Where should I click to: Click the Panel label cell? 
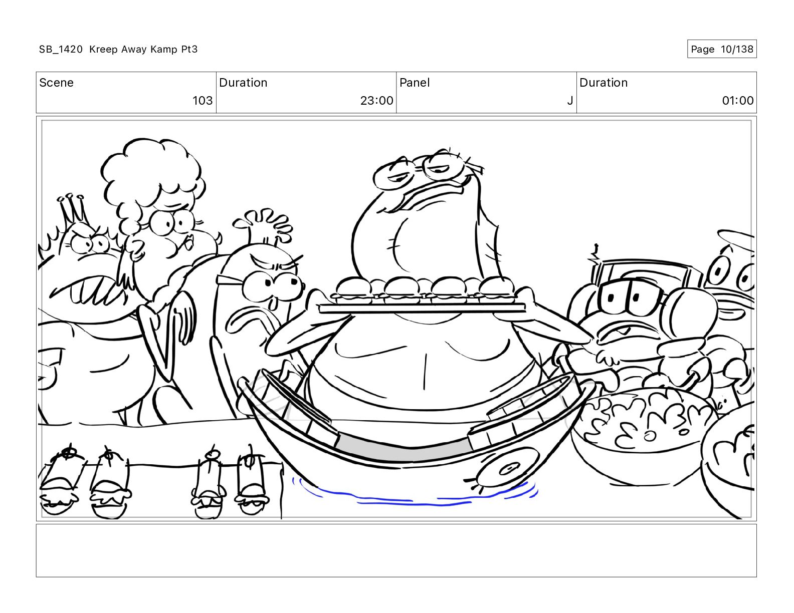coord(486,92)
